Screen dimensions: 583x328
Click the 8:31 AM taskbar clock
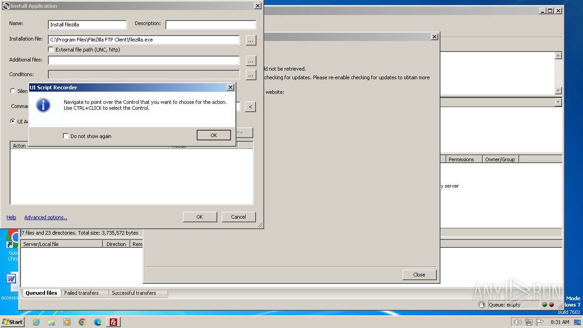[560, 322]
